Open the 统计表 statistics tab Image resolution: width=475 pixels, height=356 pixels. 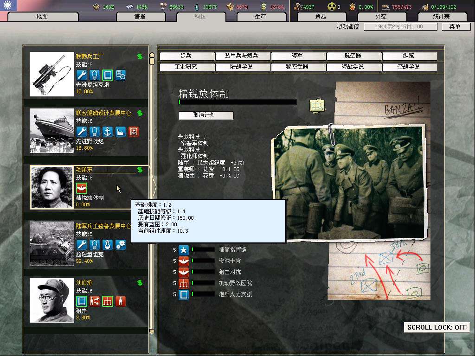[x=442, y=17]
